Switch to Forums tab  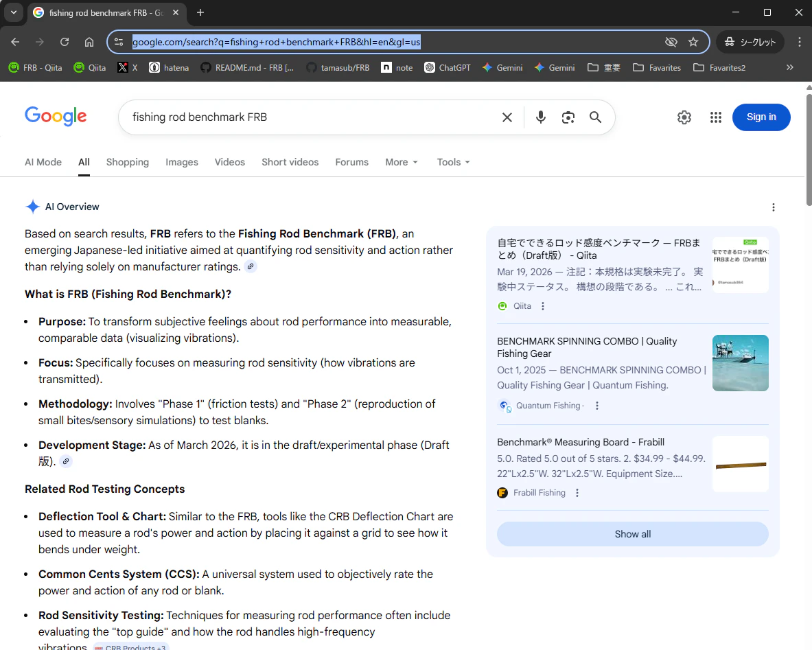coord(351,162)
